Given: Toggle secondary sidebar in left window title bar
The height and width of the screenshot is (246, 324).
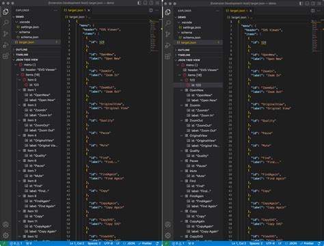Looking at the screenshot, I should pyautogui.click(x=151, y=3).
